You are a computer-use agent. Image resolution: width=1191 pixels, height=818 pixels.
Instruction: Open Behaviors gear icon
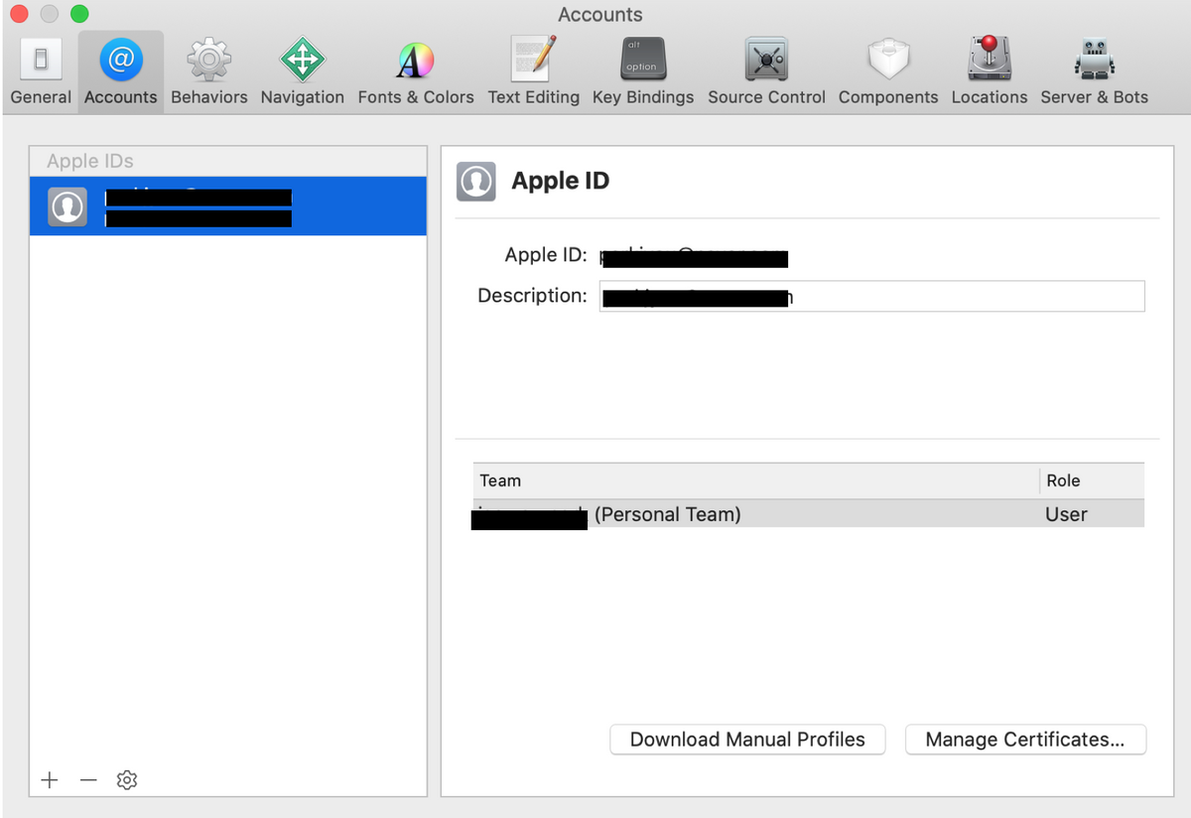208,60
